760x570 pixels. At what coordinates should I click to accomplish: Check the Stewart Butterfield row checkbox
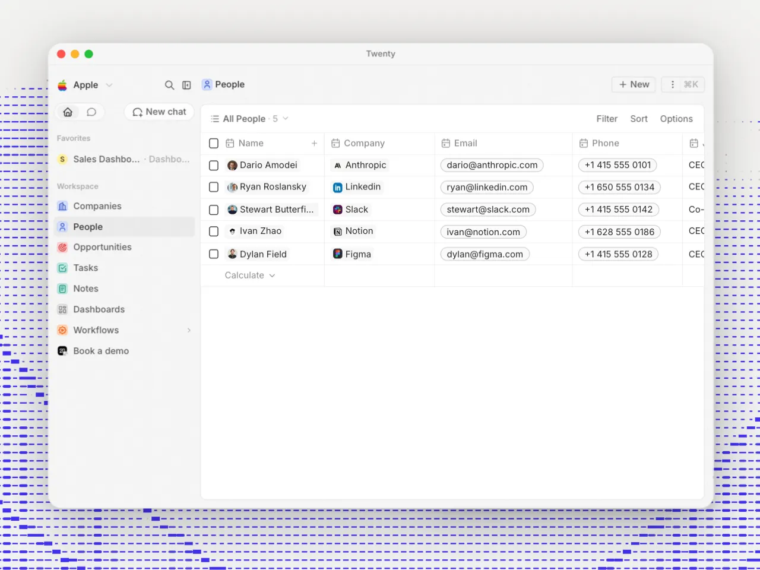[214, 210]
